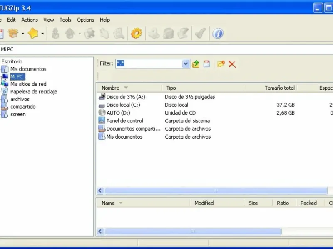Click the green up-folder arrow icon
The image size is (333, 249).
[x=196, y=64]
